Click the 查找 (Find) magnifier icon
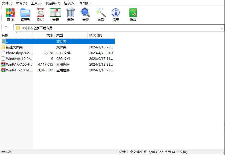Viewport: 225px width, 155px height. point(85,13)
